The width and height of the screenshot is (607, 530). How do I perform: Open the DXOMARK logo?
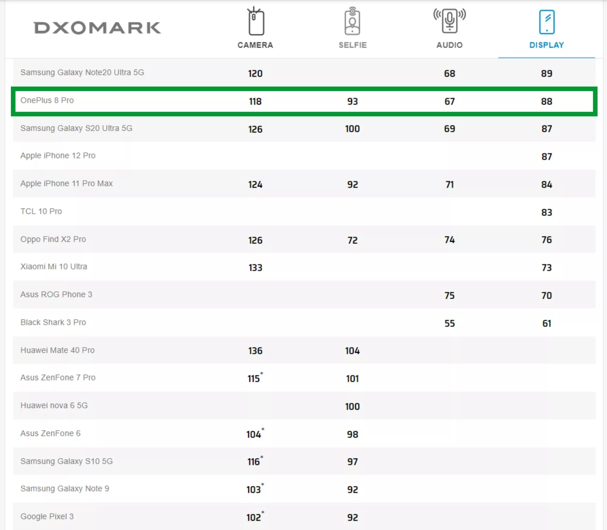(97, 28)
